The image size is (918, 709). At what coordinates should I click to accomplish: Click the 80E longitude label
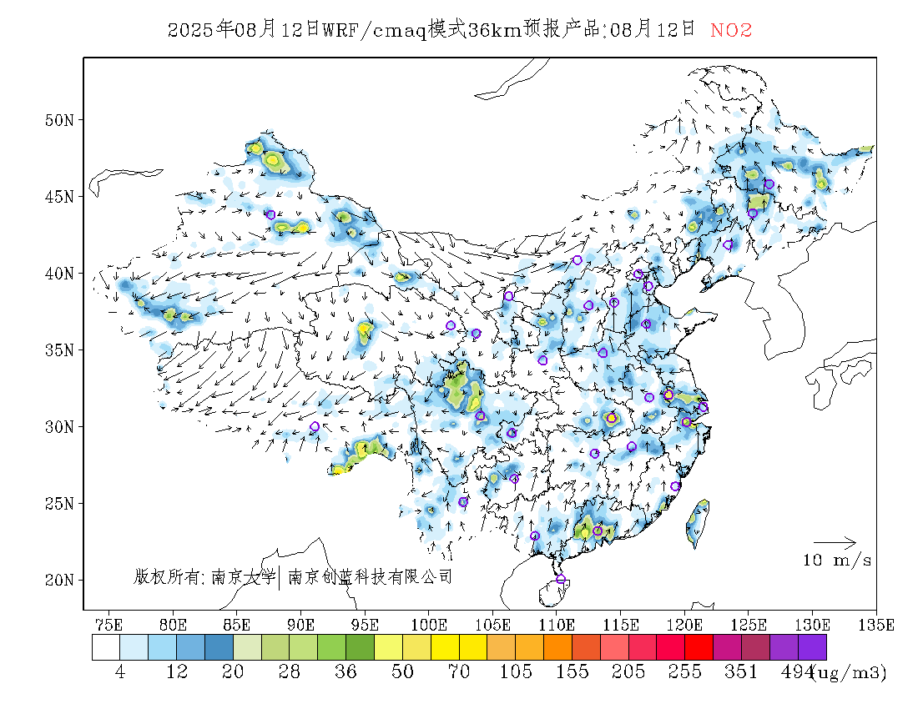(x=173, y=626)
